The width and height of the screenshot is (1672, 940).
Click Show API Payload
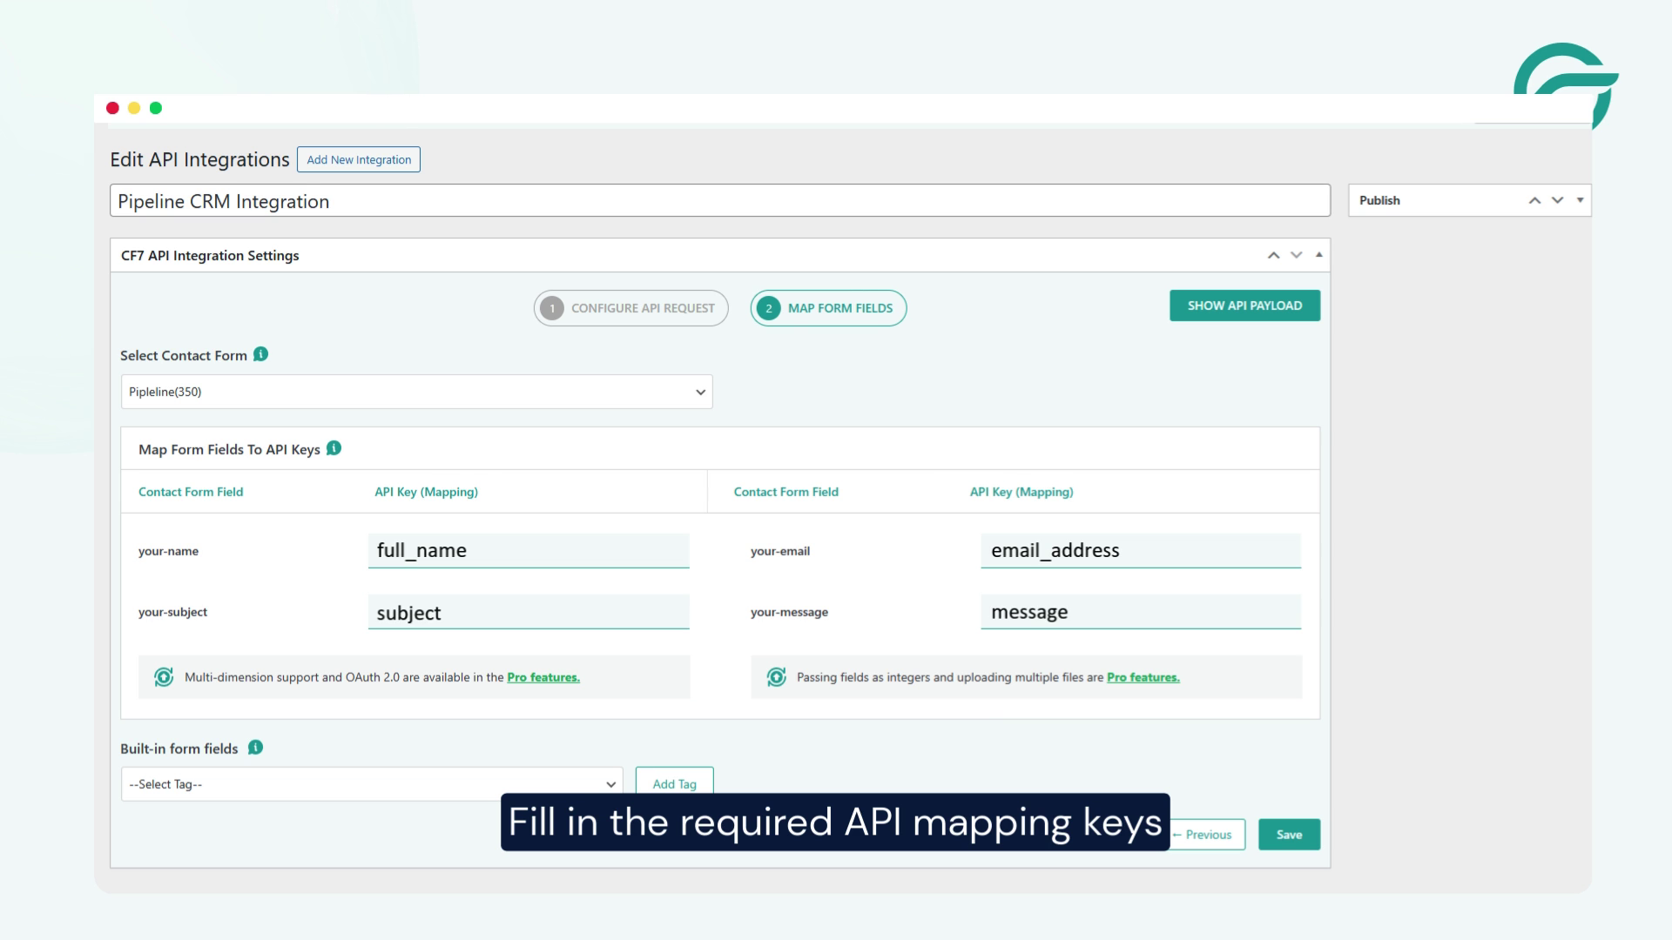pyautogui.click(x=1244, y=305)
